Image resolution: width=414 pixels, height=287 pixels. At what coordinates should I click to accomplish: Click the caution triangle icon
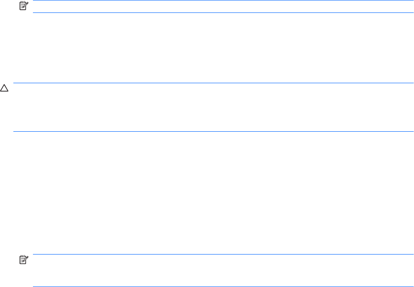coord(4,89)
